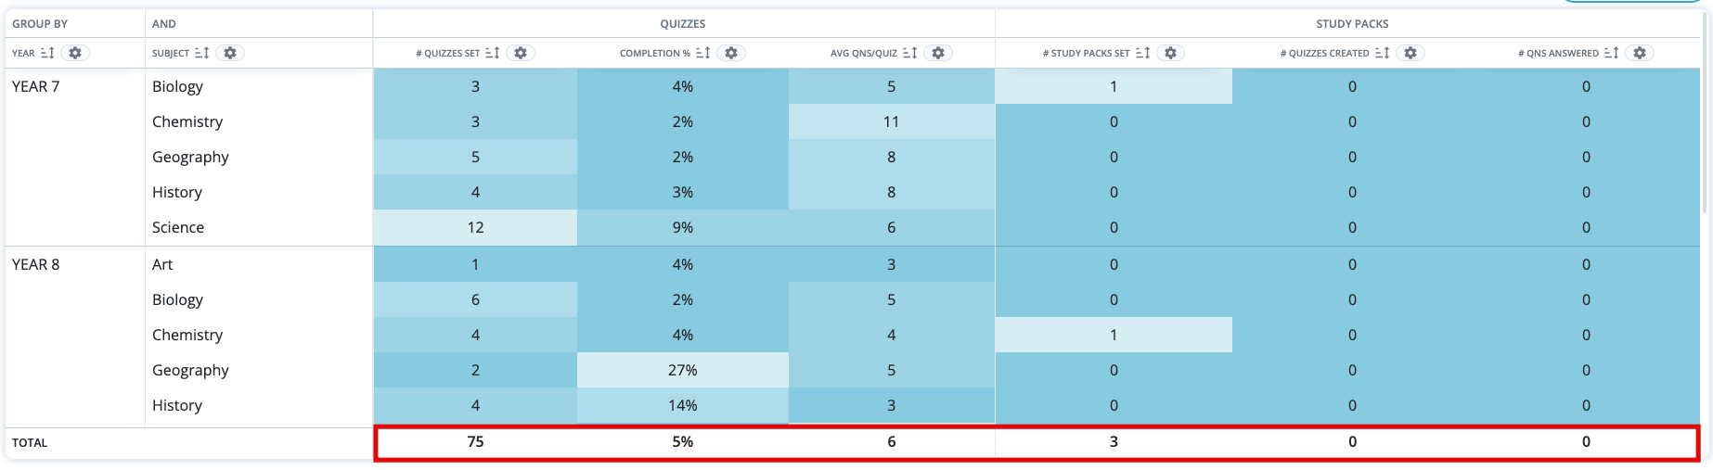Sort rows by Subject column
This screenshot has width=1713, height=470.
click(x=201, y=53)
